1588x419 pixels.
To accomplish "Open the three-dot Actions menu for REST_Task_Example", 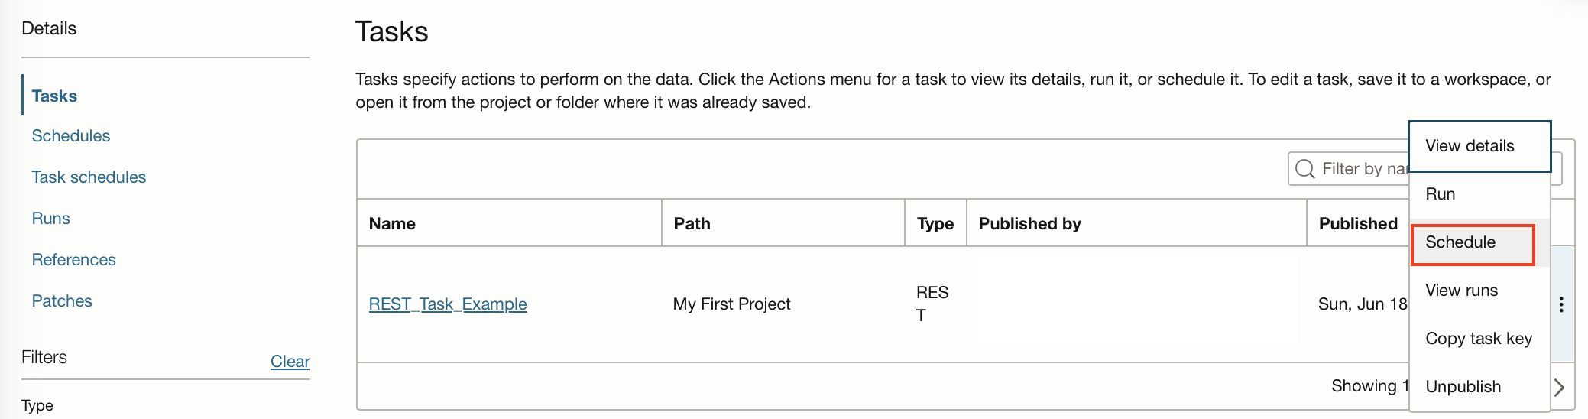I will pos(1561,304).
